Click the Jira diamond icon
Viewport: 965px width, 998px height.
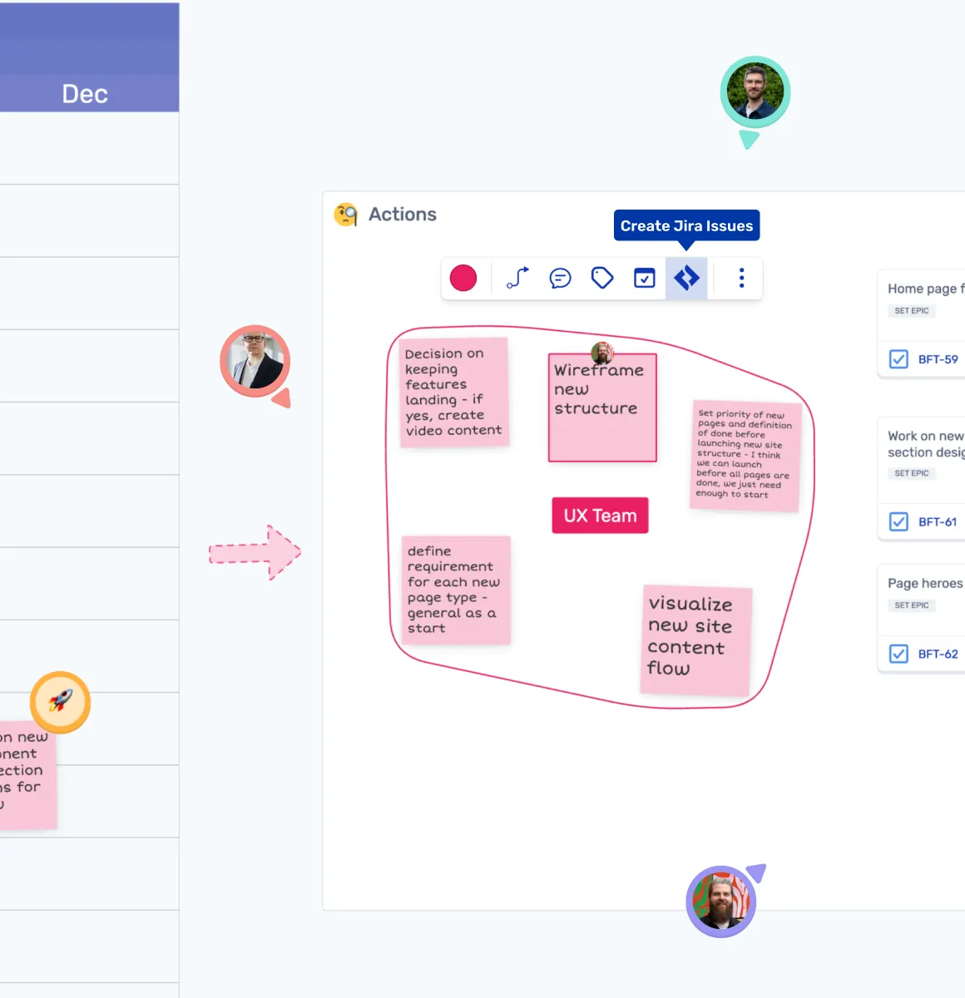(x=686, y=278)
